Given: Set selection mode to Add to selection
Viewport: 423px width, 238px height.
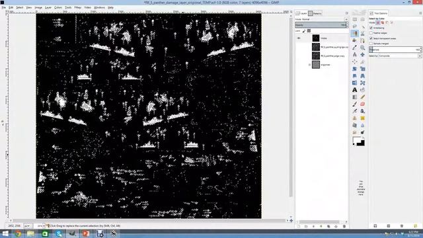Looking at the screenshot, I should [x=383, y=22].
